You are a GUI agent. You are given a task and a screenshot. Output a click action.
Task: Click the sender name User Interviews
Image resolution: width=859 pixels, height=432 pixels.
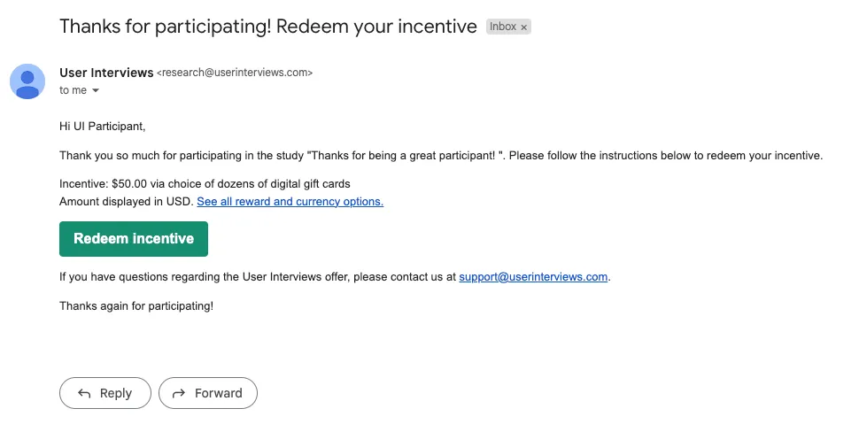click(x=106, y=73)
